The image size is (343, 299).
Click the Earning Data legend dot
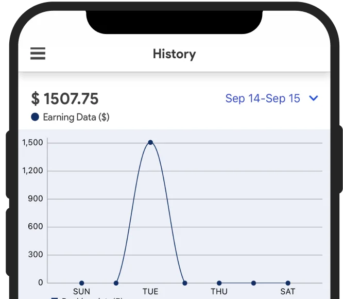click(35, 117)
